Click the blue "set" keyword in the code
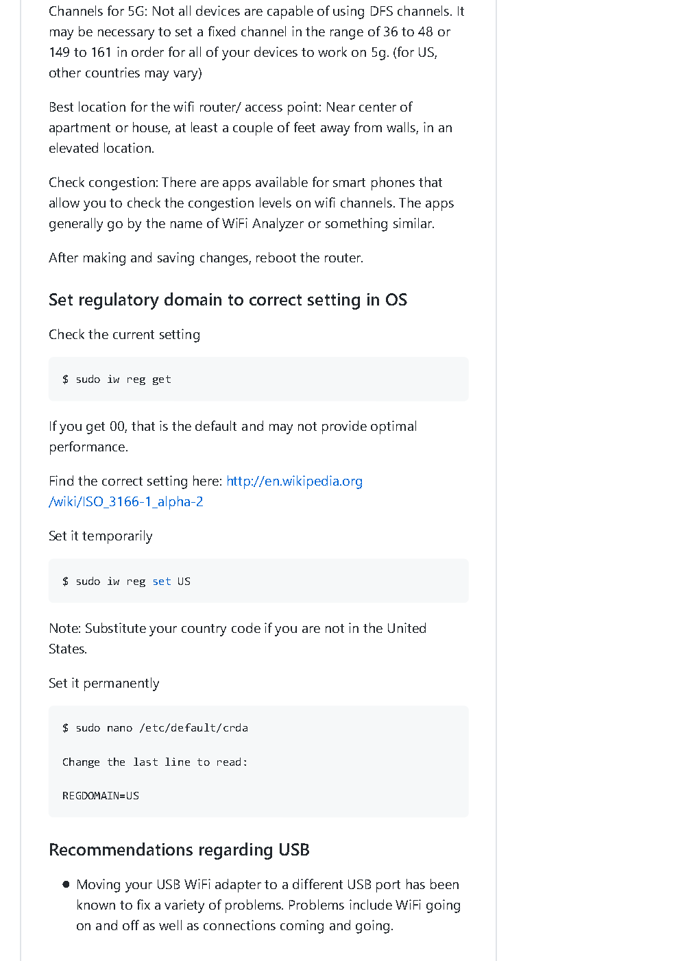The width and height of the screenshot is (680, 961). click(x=162, y=582)
